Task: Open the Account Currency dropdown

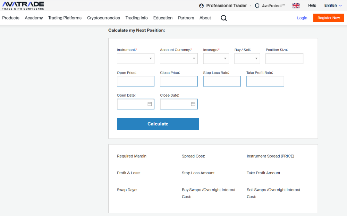Action: [179, 59]
